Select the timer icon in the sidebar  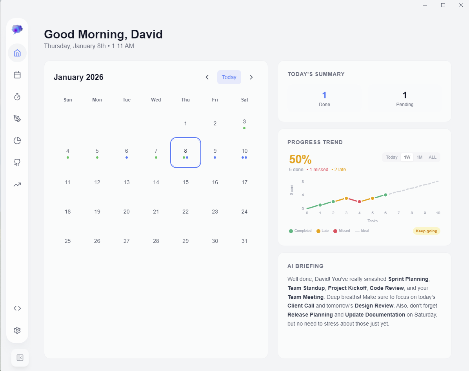17,97
